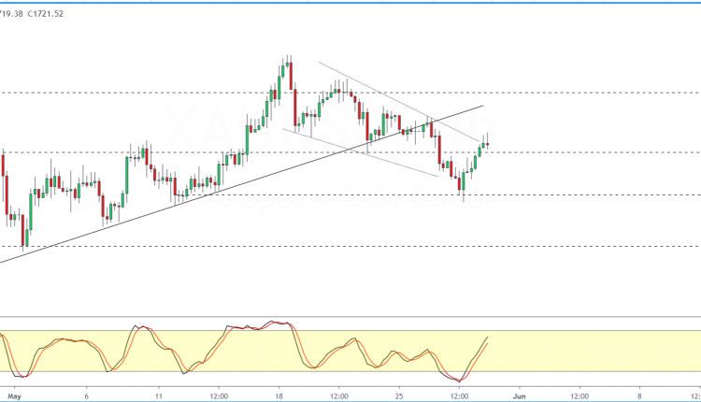Select the 'Jun' time axis label

519,396
